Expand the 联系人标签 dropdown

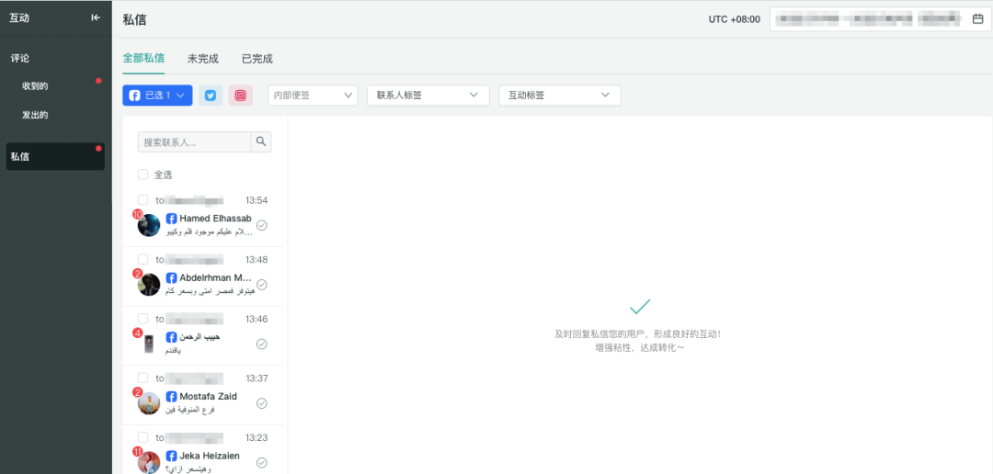(428, 96)
